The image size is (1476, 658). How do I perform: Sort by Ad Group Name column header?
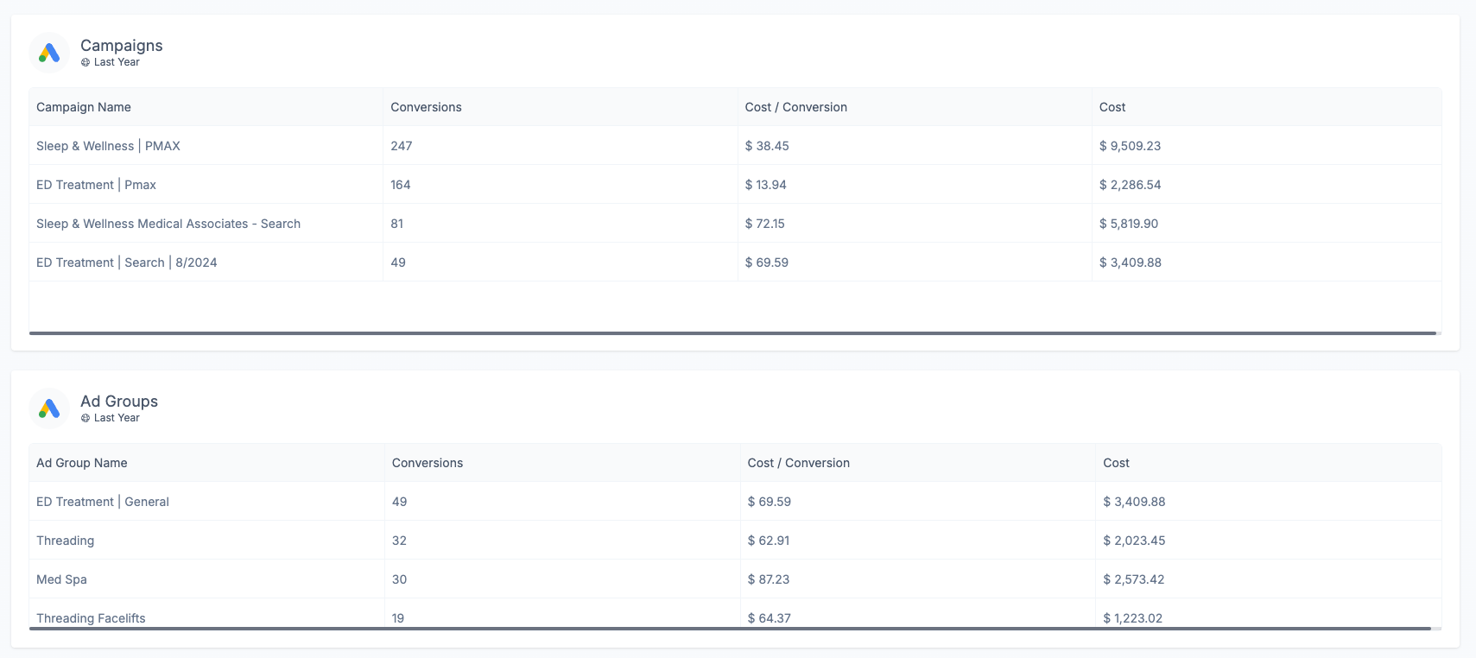(82, 463)
